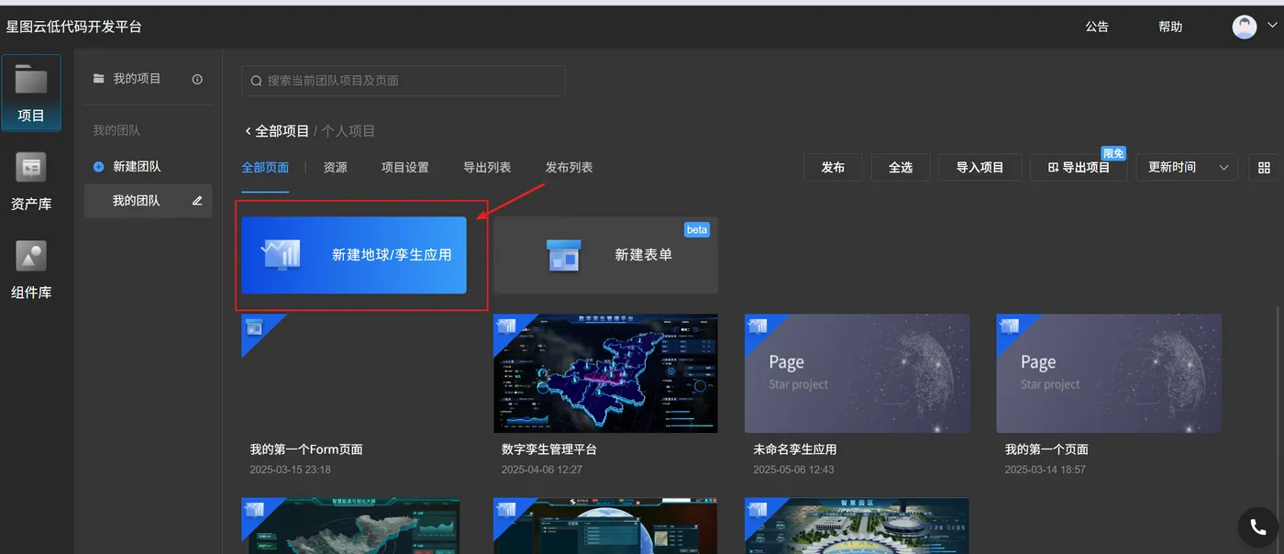Click the folder icon beside 我的项目
The width and height of the screenshot is (1284, 554).
[x=99, y=79]
